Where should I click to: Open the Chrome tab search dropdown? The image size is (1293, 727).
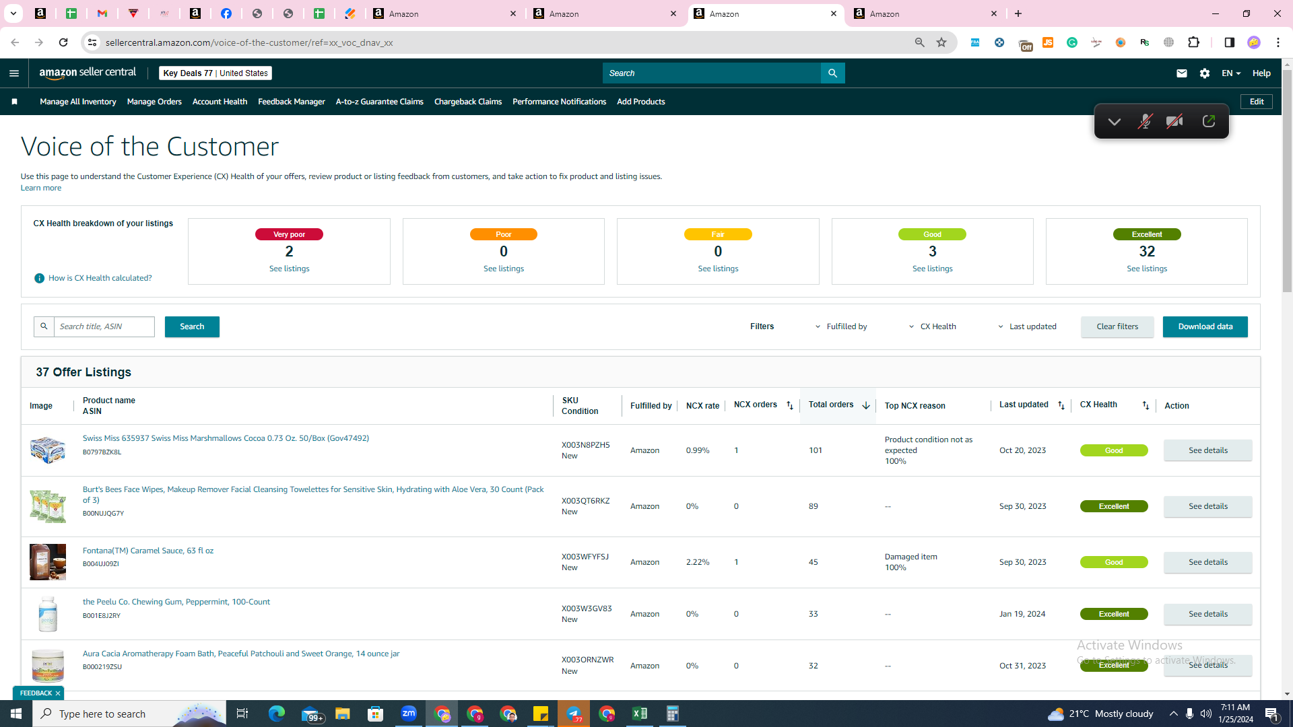click(13, 13)
